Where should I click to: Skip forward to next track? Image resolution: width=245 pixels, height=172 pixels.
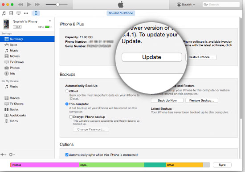37,4
